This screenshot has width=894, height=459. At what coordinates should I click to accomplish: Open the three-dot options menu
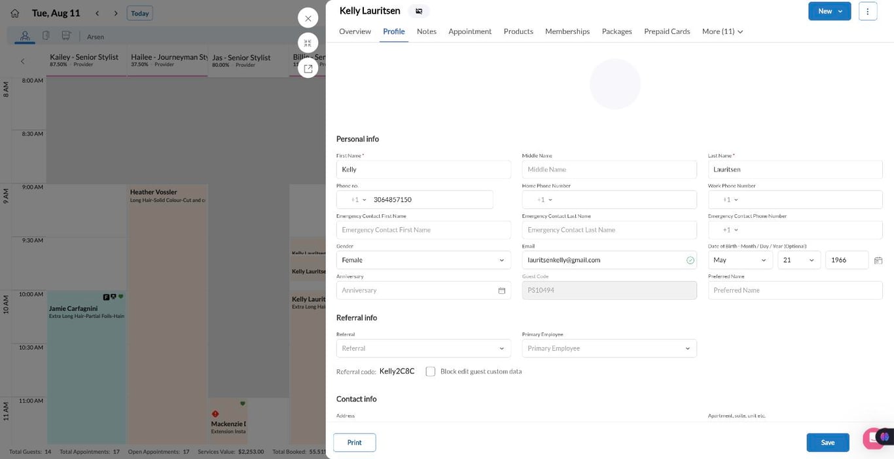pyautogui.click(x=868, y=11)
